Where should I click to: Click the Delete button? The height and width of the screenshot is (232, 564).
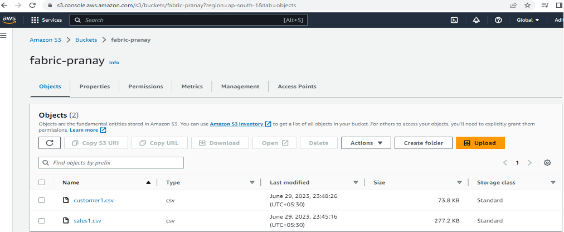point(319,143)
